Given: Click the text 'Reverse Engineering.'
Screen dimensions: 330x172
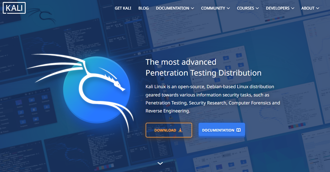Looking at the screenshot, I should click(168, 111).
